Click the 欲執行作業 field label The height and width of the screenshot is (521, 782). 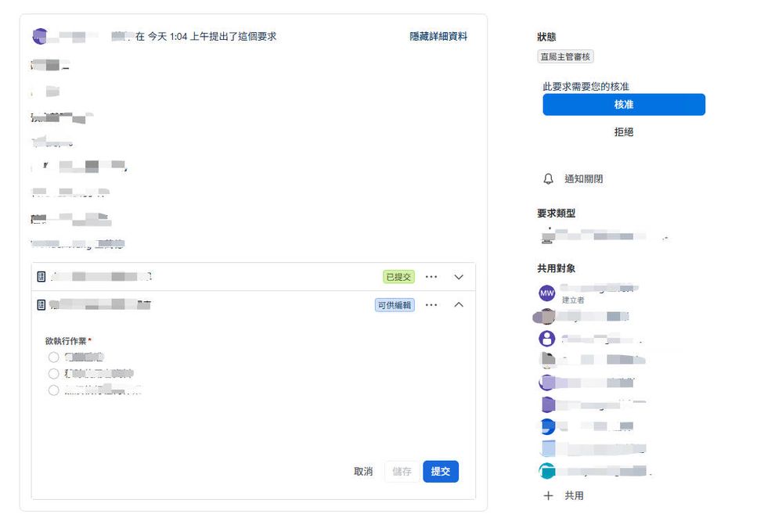[x=66, y=341]
